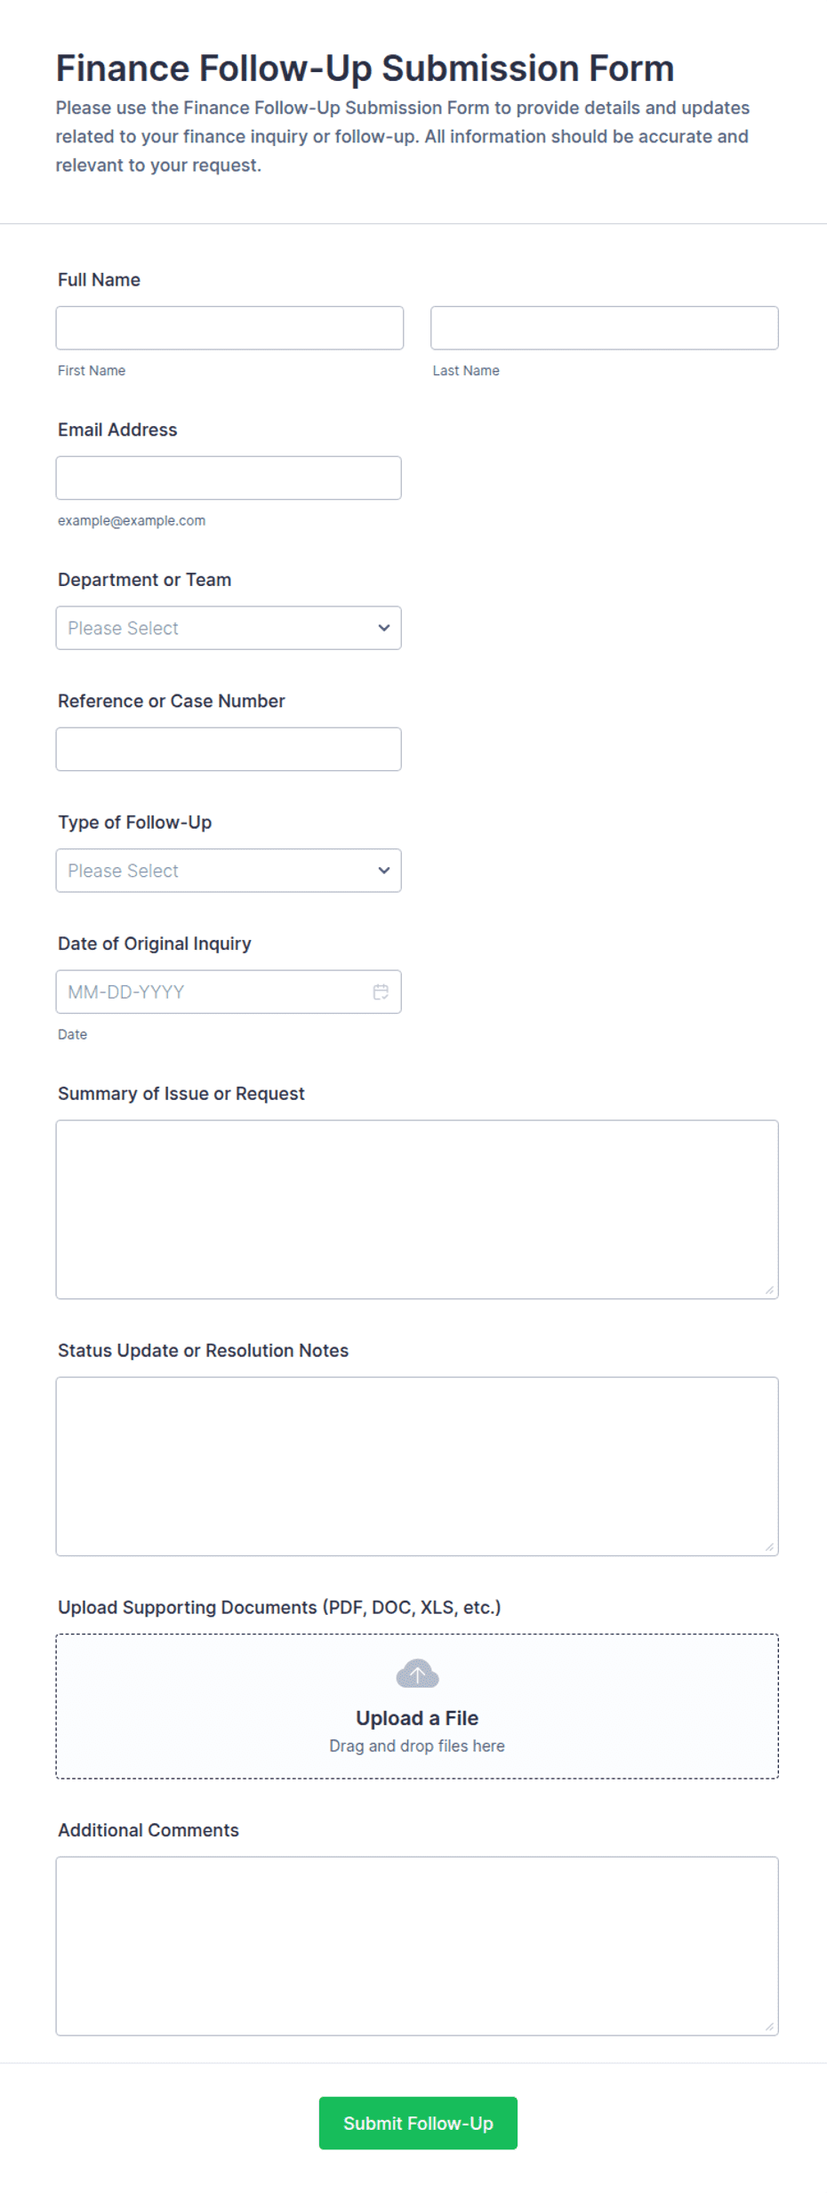Click the Status Update textarea resize handle
The height and width of the screenshot is (2193, 827).
click(769, 1546)
